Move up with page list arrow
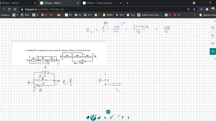The width and height of the screenshot is (216, 121). [x=215, y=21]
